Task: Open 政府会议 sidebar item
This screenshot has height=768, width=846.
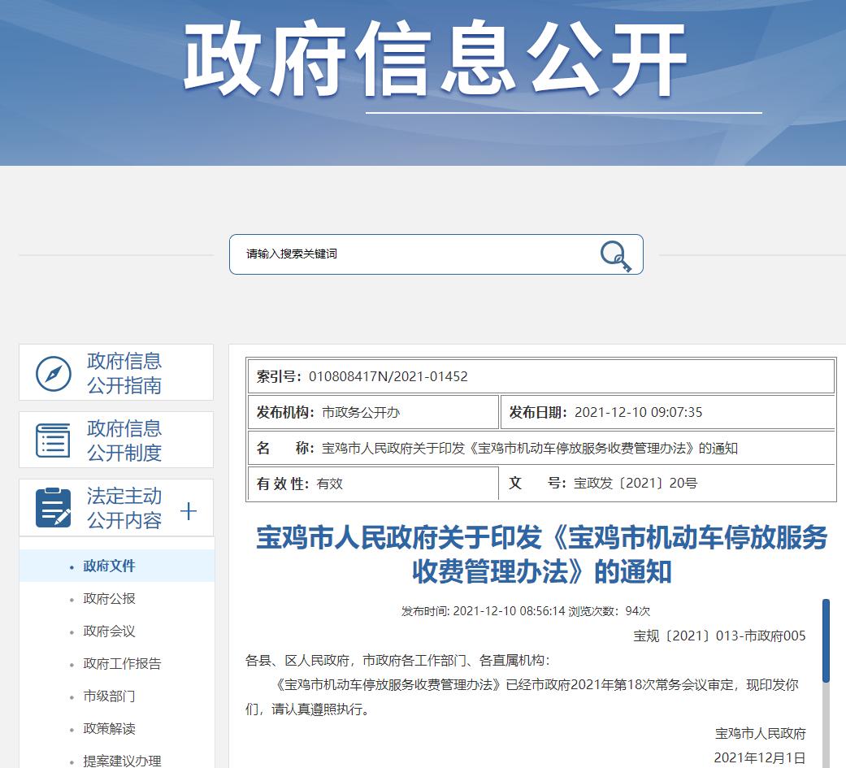Action: 109,631
